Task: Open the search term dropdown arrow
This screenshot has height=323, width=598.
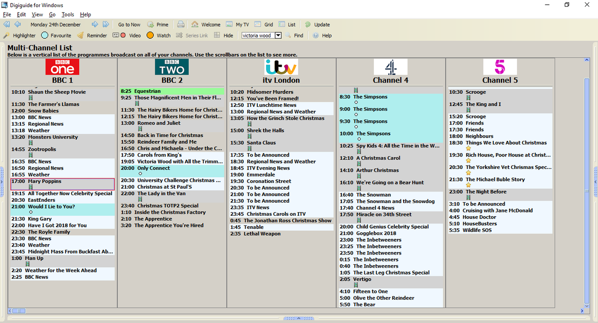Action: click(x=278, y=35)
